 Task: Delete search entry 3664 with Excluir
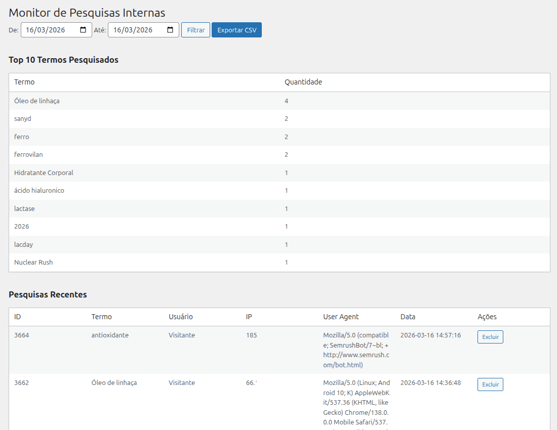coord(490,337)
